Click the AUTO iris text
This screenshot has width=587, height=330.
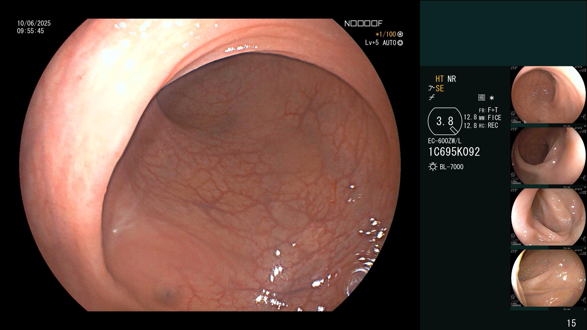pos(389,43)
